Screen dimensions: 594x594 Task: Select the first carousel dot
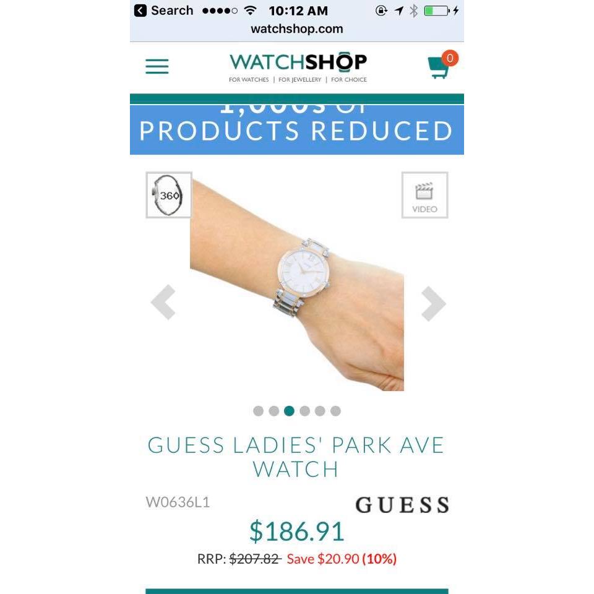click(x=259, y=411)
